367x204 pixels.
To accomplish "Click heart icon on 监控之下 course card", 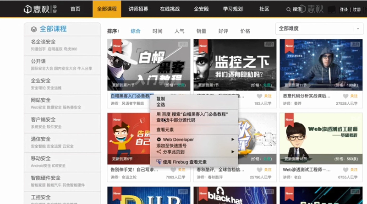I will [x=259, y=96].
